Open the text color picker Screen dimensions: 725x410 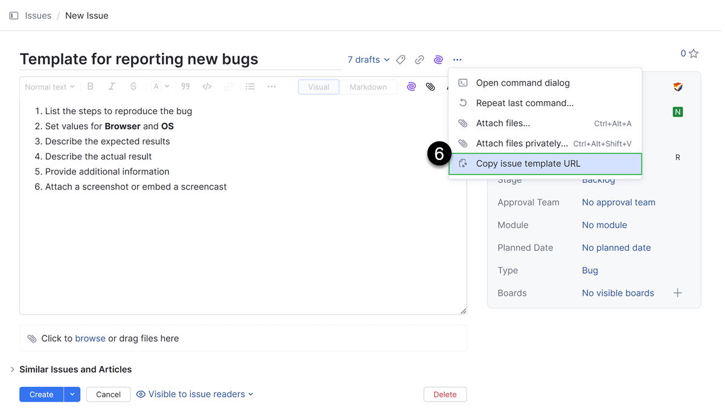[x=160, y=87]
